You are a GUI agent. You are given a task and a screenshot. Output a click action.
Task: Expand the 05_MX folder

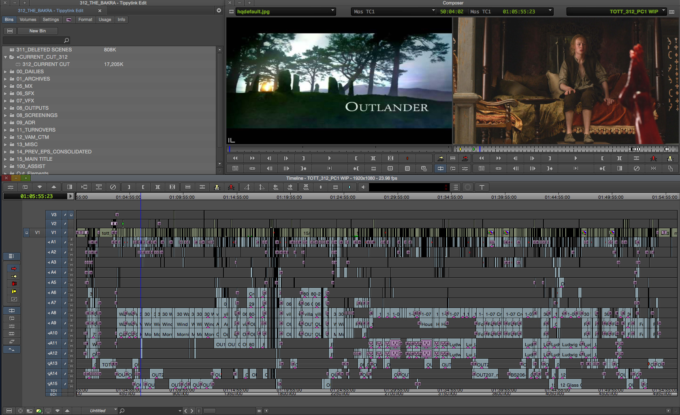6,86
